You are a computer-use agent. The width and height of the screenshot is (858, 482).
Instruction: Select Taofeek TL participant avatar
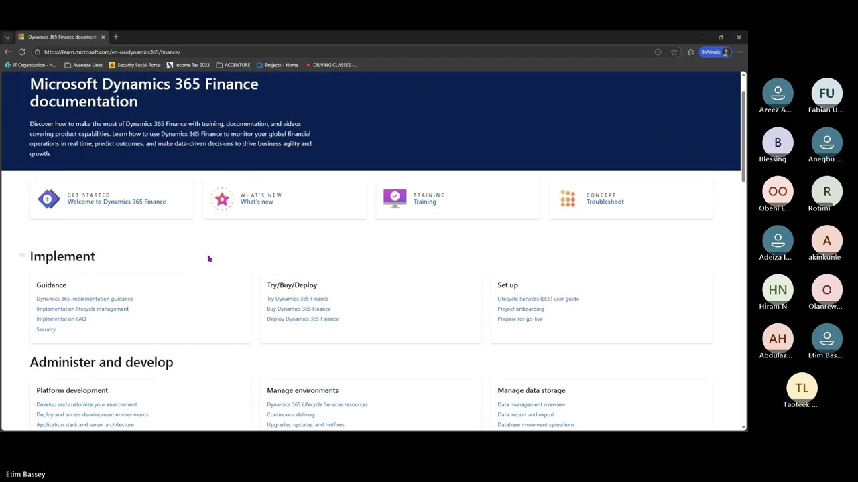click(x=802, y=388)
